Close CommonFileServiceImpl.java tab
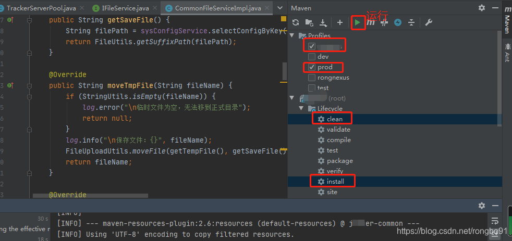This screenshot has height=241, width=512. (x=267, y=8)
